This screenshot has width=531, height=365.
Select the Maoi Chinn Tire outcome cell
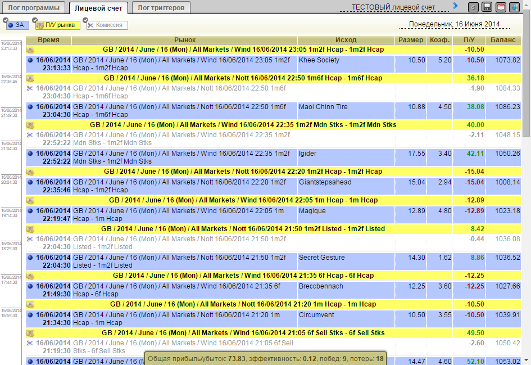346,111
